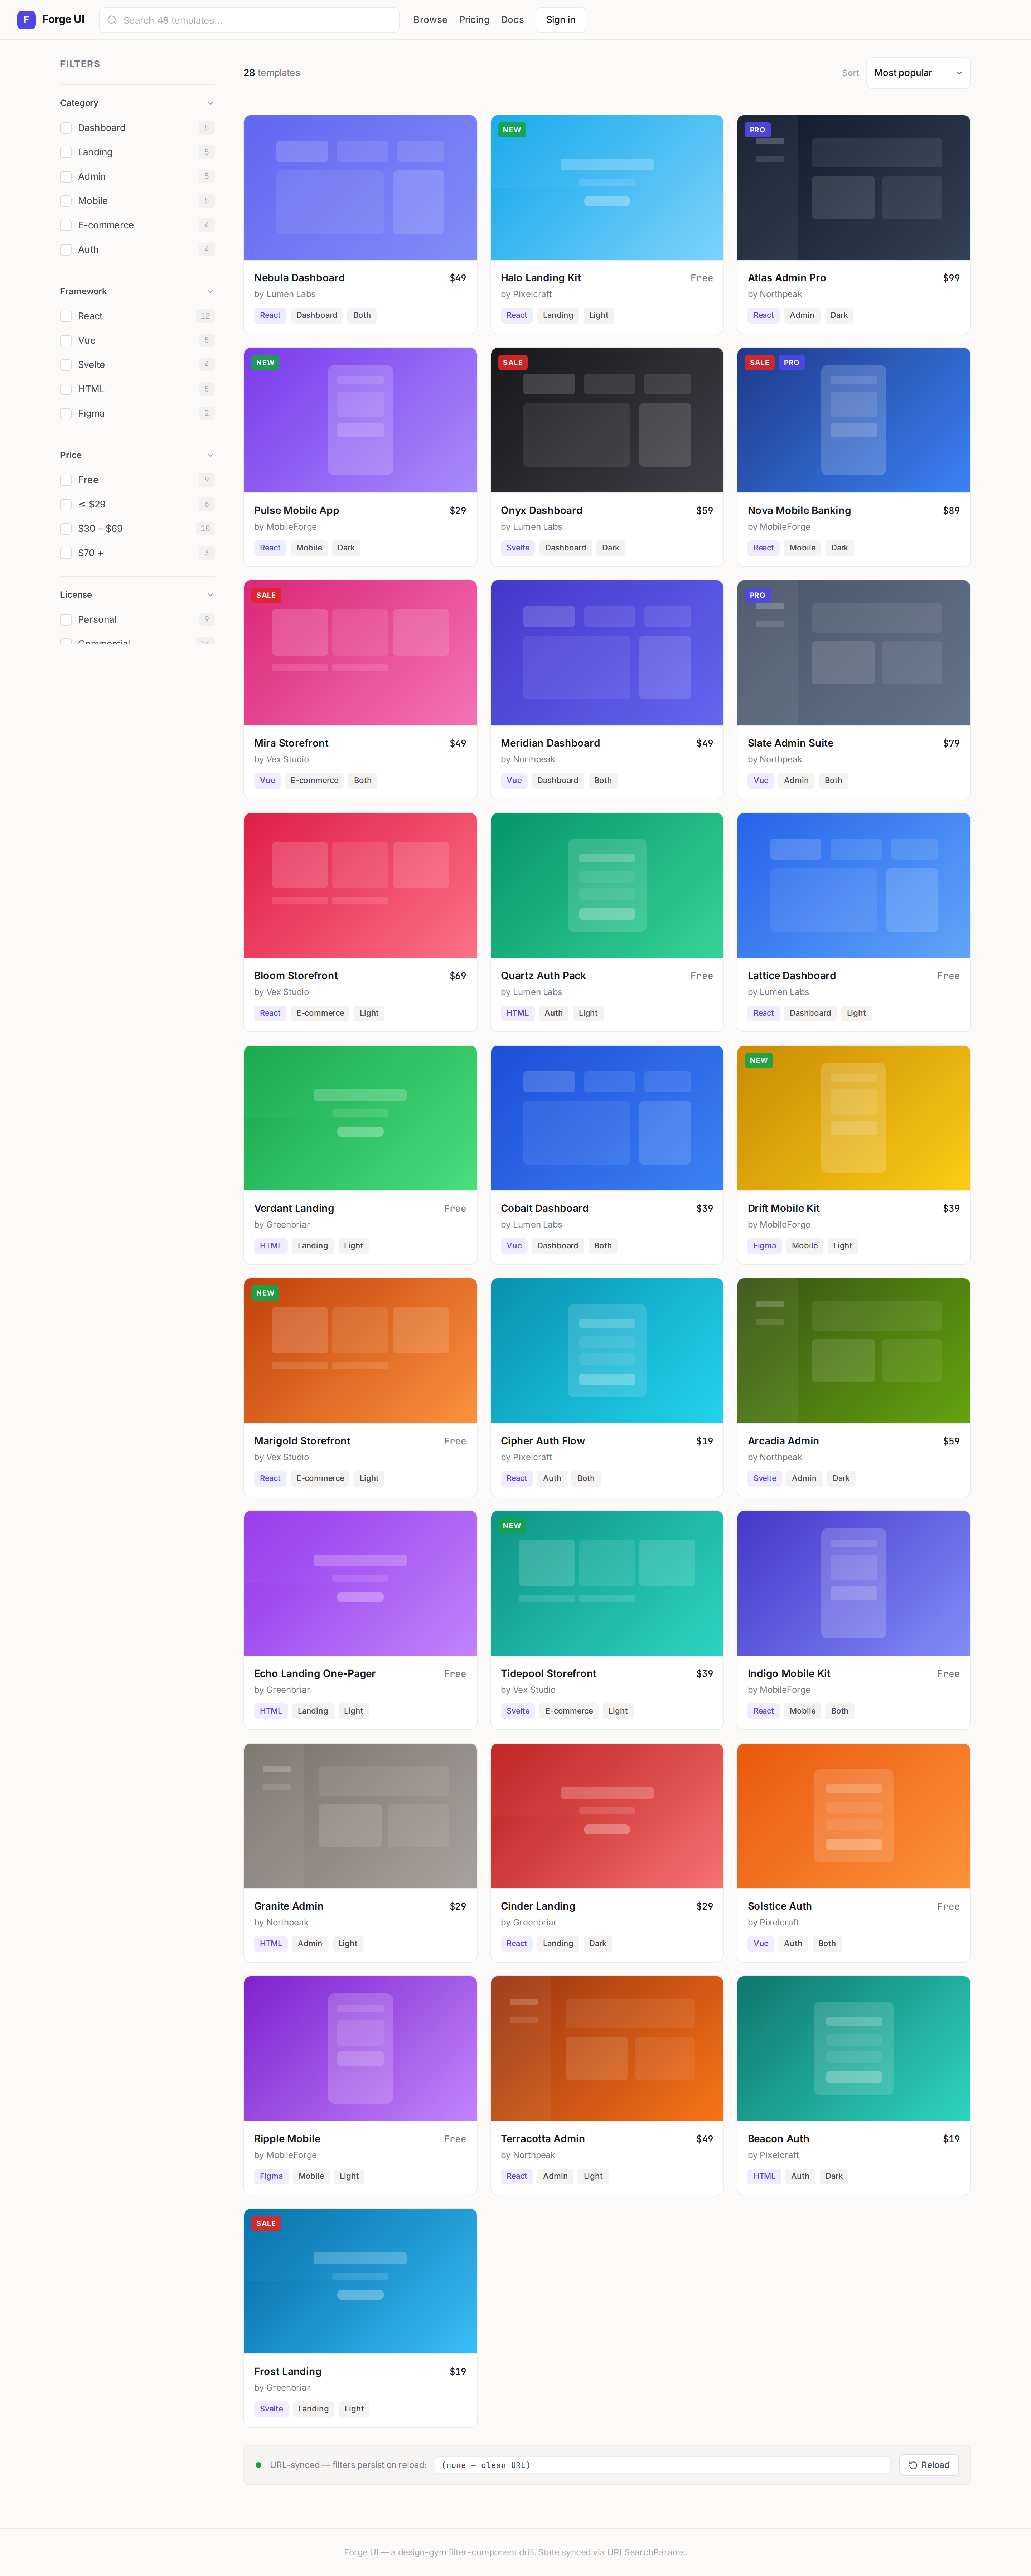The height and width of the screenshot is (2576, 1031).
Task: Click the Forge UI logo icon
Action: coord(26,20)
